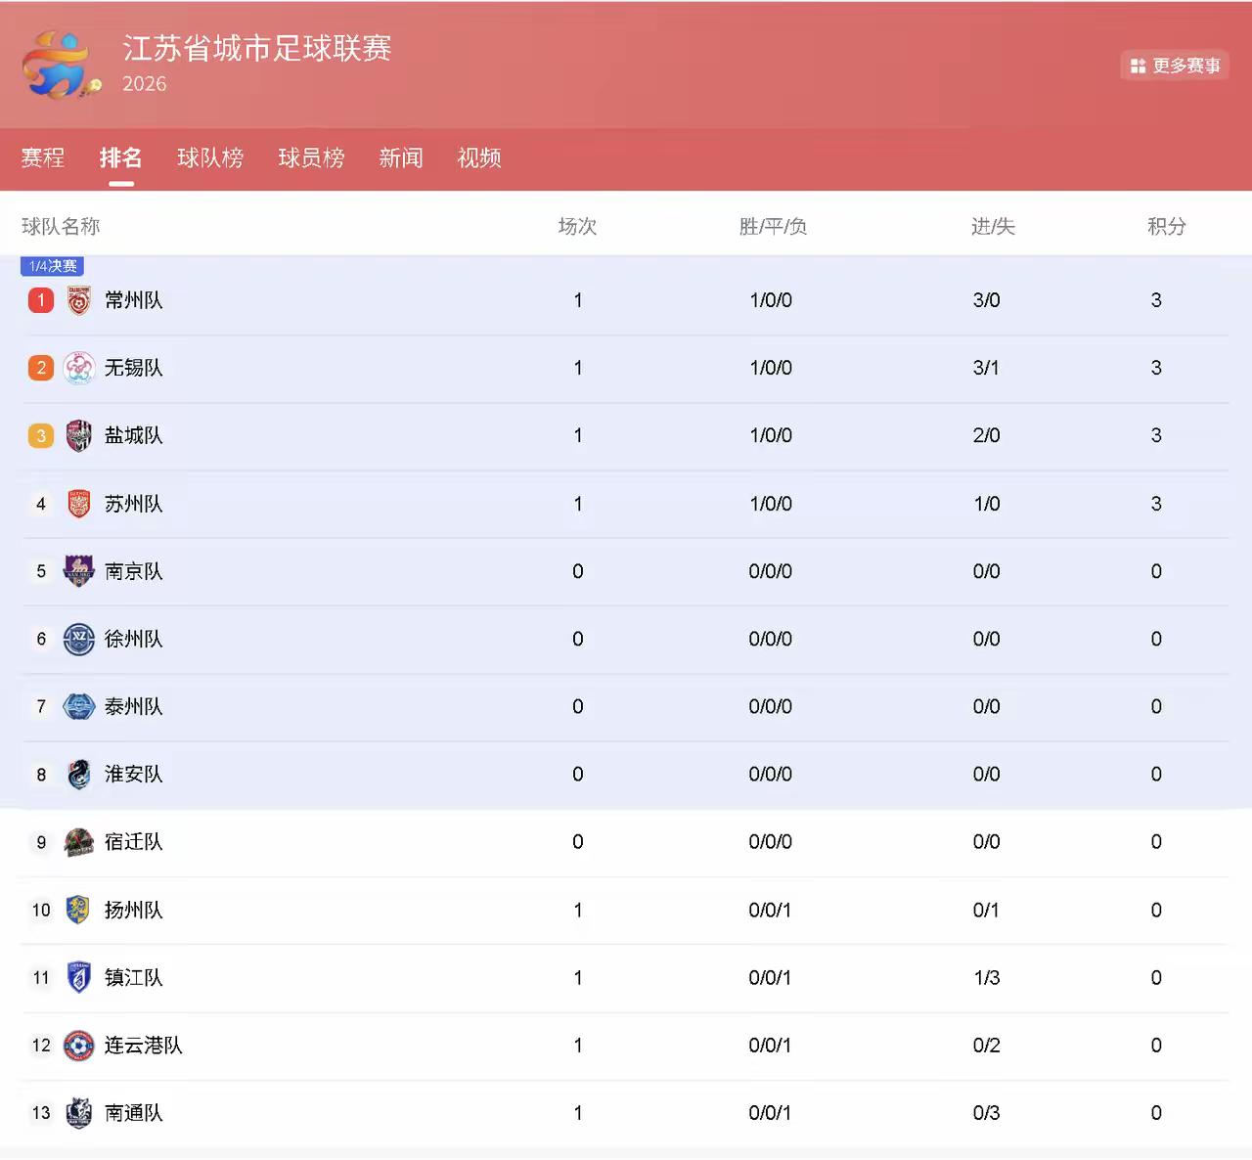This screenshot has height=1160, width=1252.
Task: Click the 南通队 team crest
Action: [79, 1113]
